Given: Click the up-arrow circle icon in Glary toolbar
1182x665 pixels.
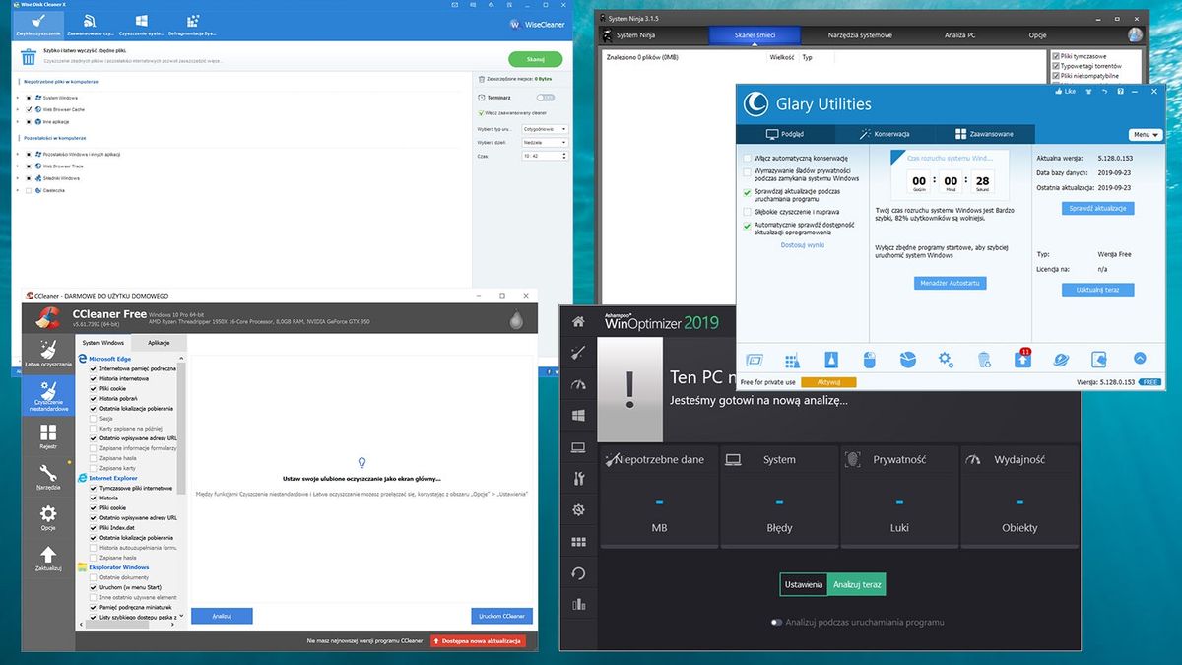Looking at the screenshot, I should [1140, 360].
